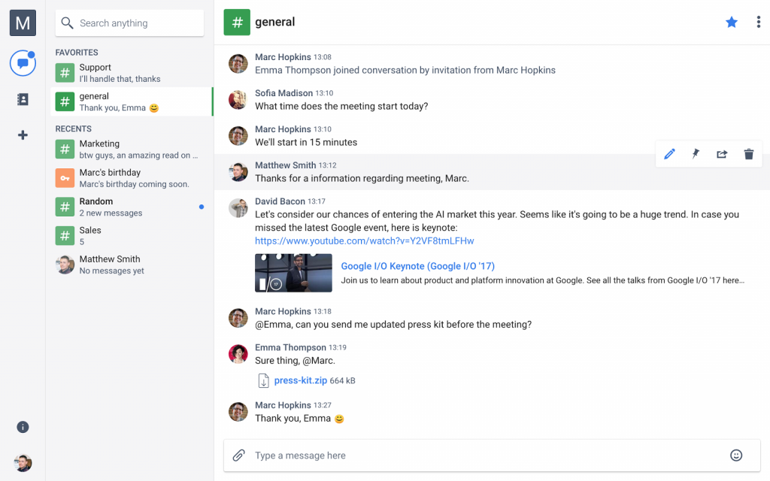Viewport: 770px width, 481px height.
Task: Open Chats from the left rail bubble icon
Action: pyautogui.click(x=23, y=63)
